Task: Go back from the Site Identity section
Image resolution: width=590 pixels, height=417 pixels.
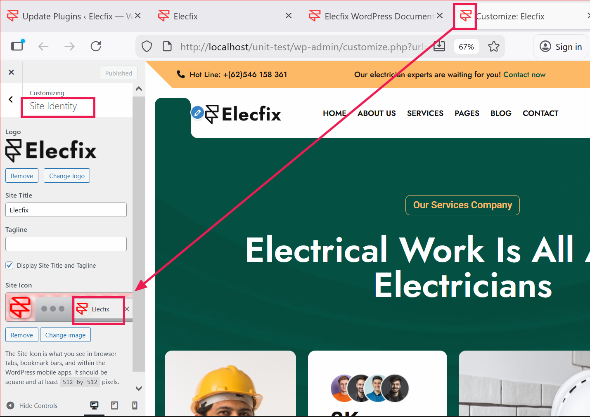Action: pyautogui.click(x=11, y=99)
